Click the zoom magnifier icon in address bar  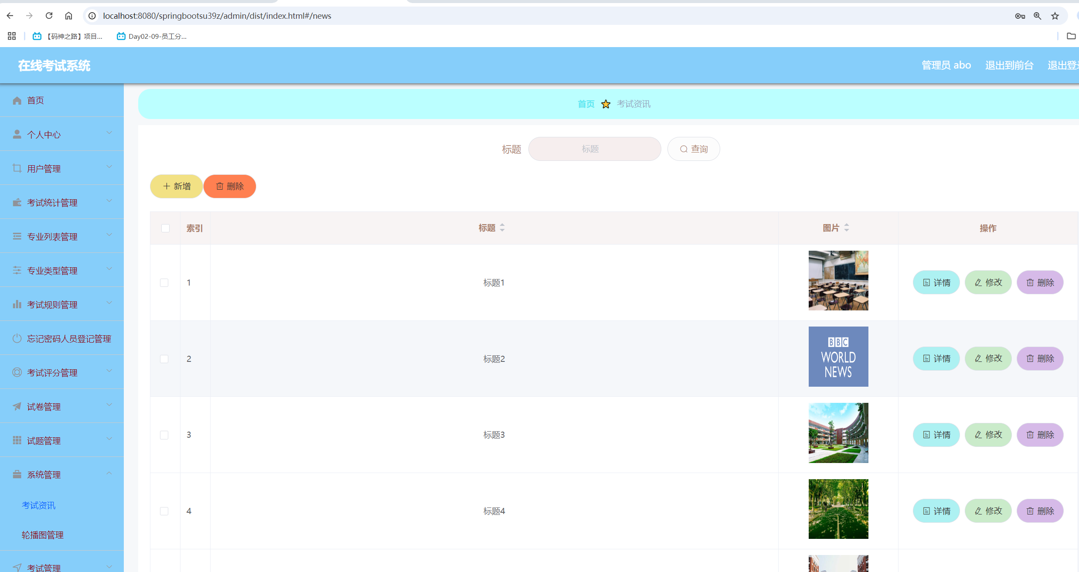click(1038, 16)
